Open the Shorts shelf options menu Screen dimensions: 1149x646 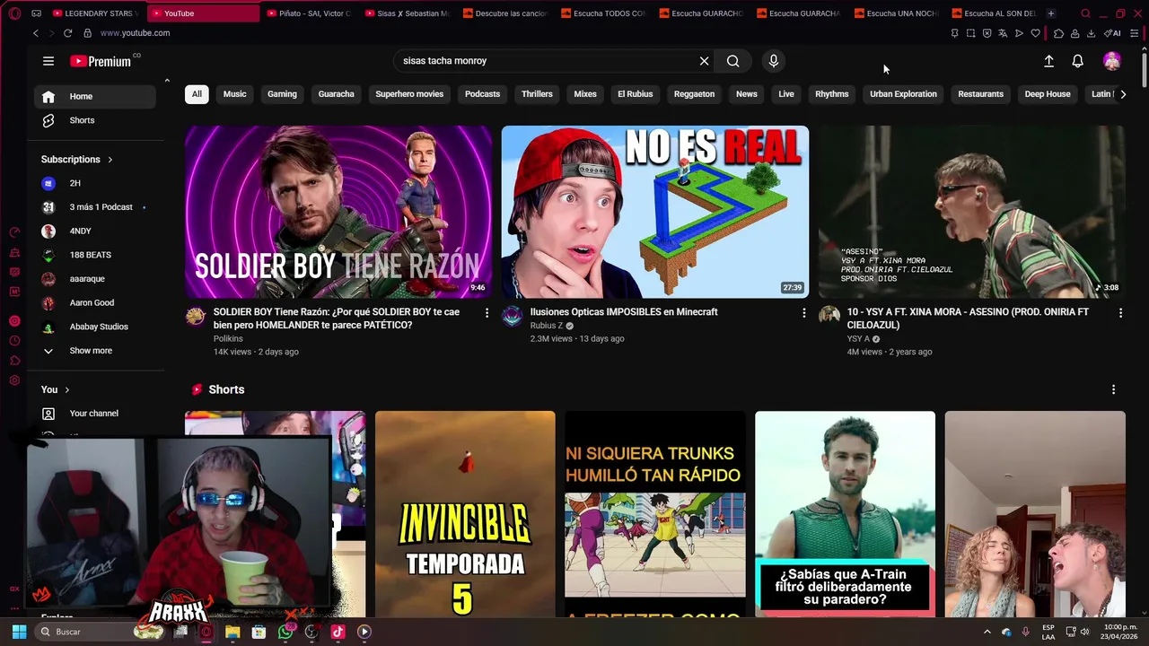[x=1113, y=390]
